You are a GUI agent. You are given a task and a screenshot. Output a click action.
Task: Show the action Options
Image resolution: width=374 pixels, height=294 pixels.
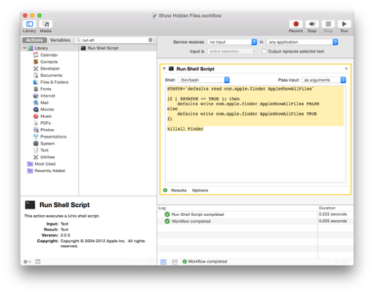coord(200,190)
